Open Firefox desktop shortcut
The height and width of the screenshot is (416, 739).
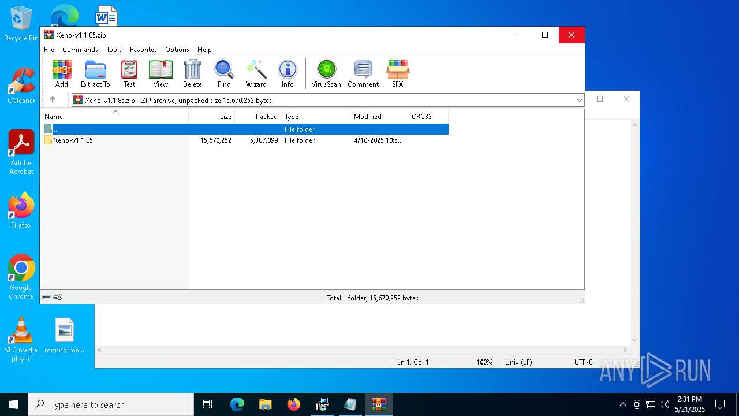21,210
